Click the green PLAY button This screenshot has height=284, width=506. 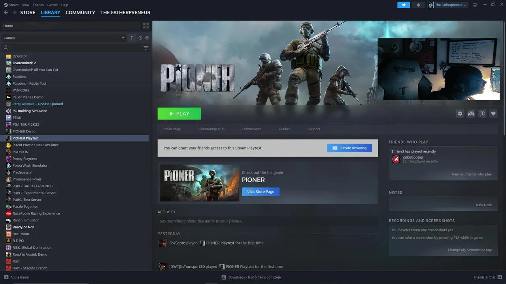179,114
